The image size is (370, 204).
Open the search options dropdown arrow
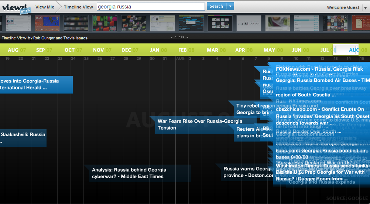click(230, 7)
